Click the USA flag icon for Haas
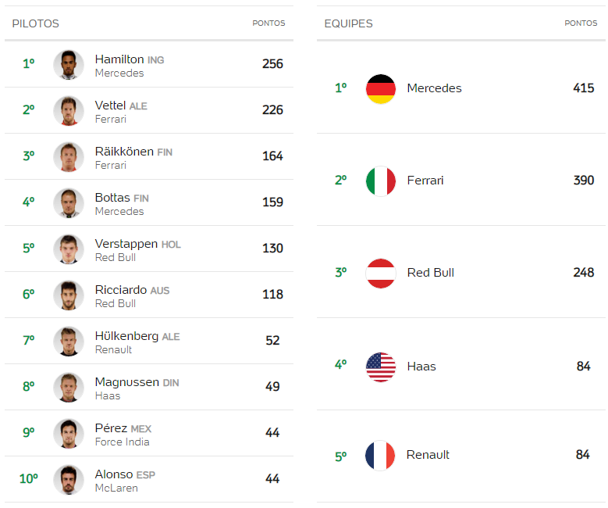 click(x=381, y=367)
